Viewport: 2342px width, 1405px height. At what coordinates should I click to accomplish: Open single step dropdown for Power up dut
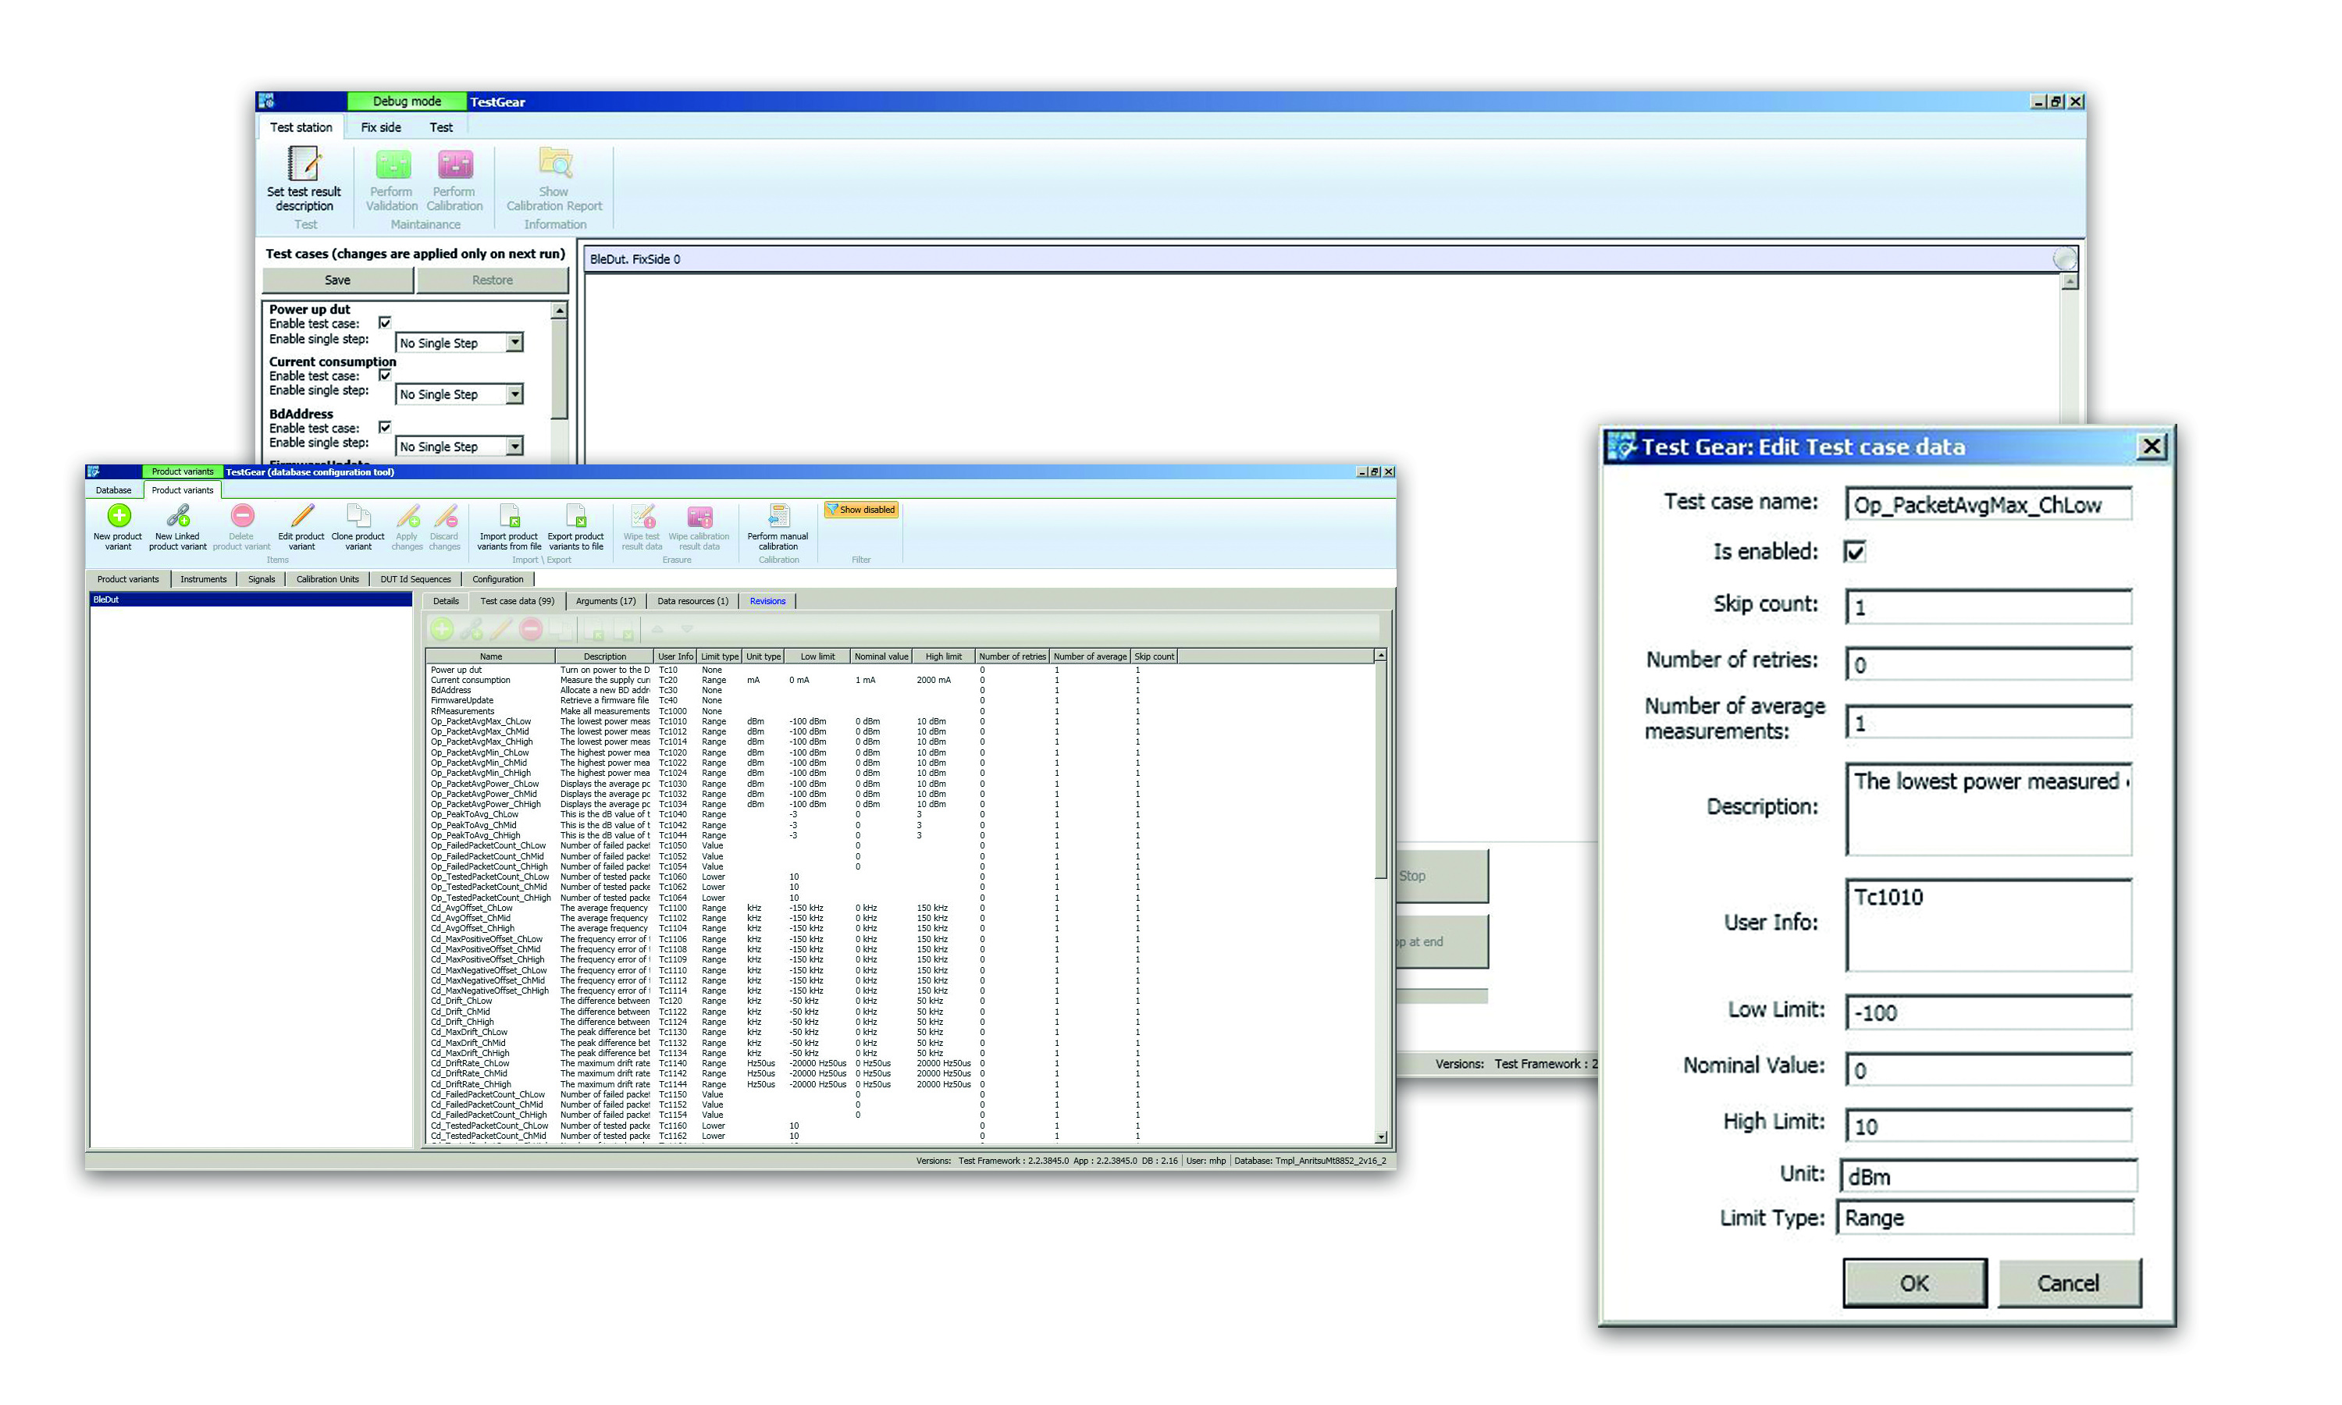pyautogui.click(x=514, y=343)
